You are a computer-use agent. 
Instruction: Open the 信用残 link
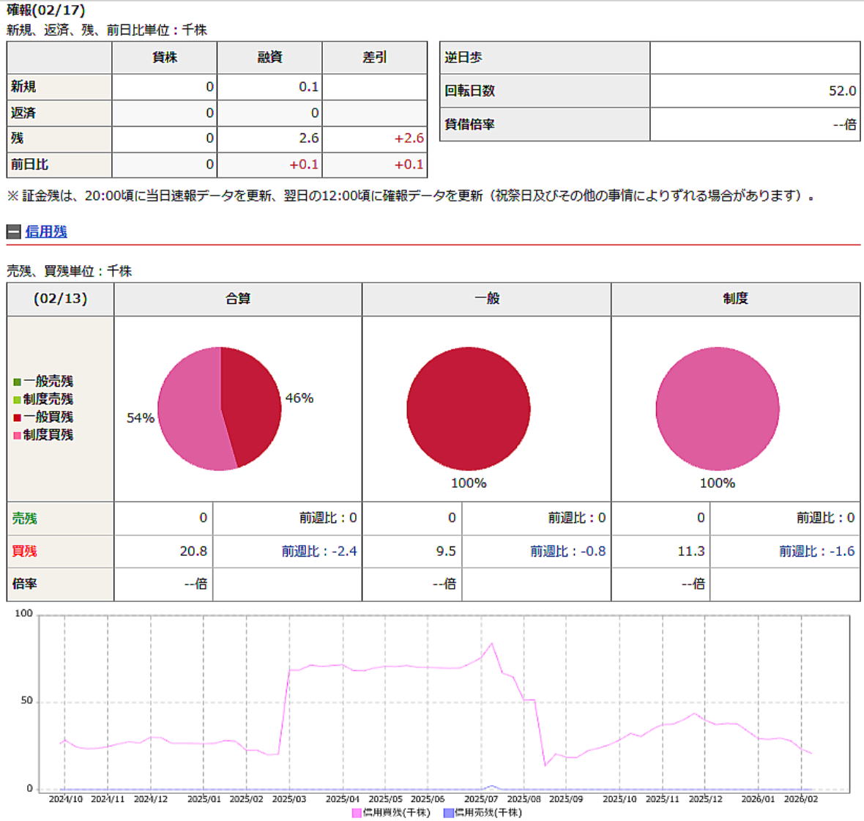[46, 232]
